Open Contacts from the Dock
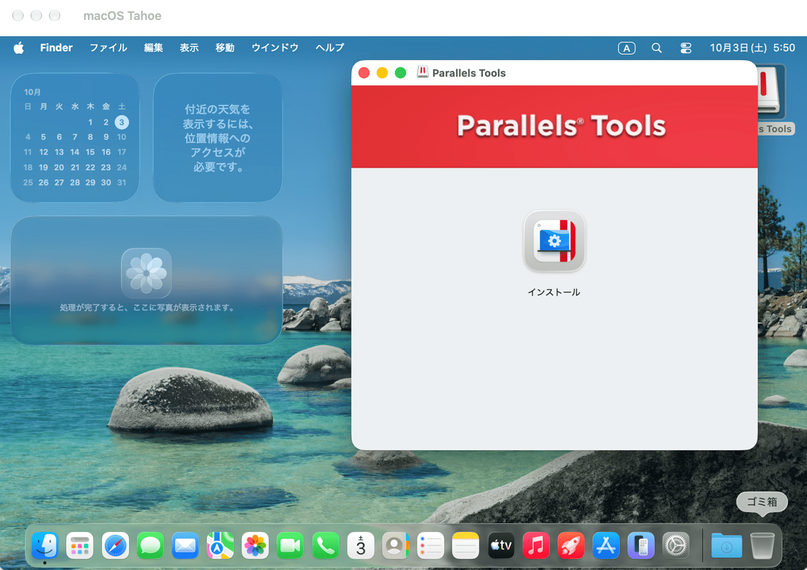 click(395, 546)
